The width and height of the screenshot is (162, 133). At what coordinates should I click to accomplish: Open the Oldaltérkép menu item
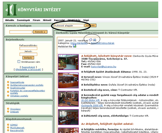pos(74,20)
